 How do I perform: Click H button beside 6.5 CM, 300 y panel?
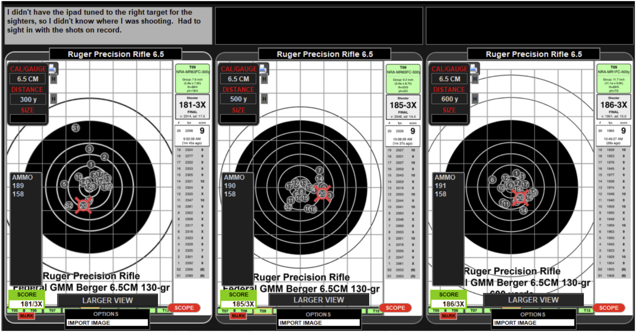tap(53, 79)
